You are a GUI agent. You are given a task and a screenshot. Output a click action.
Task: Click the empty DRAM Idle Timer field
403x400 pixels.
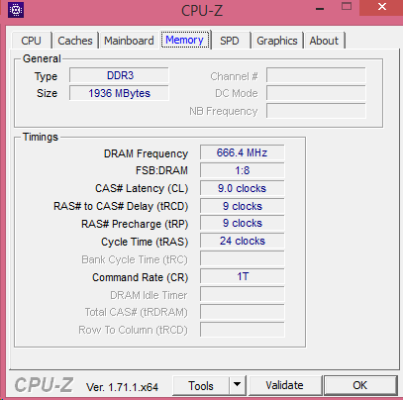pos(242,294)
